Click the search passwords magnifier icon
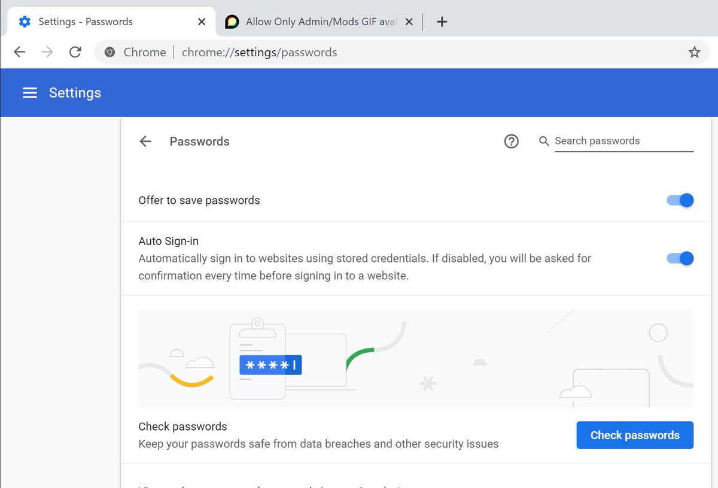This screenshot has width=718, height=488. (x=544, y=141)
